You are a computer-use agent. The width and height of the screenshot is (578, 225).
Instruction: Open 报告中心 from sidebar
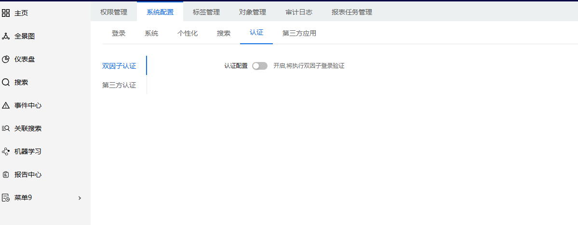[28, 175]
